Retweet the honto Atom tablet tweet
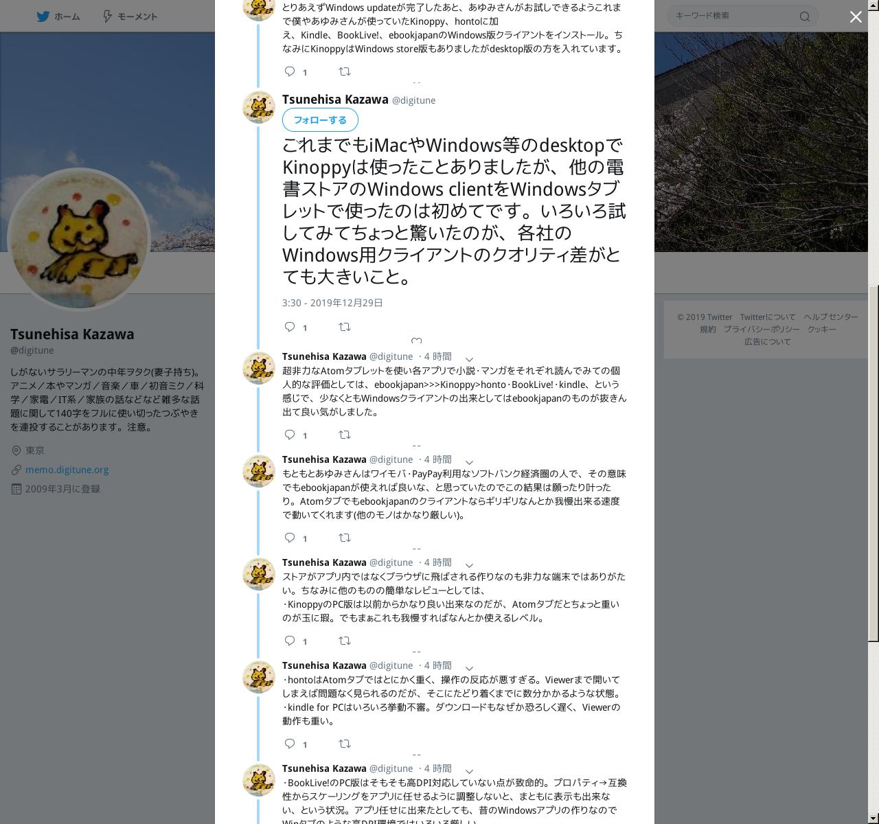Viewport: 879px width, 824px height. coord(345,744)
